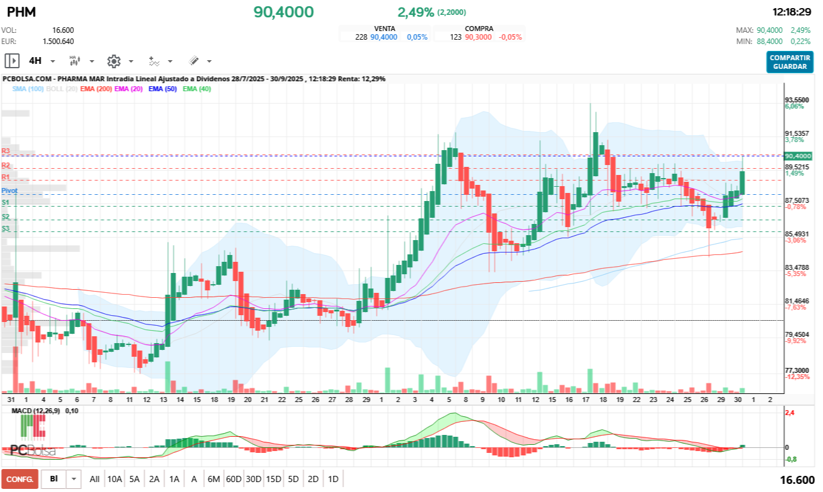This screenshot has width=823, height=492.
Task: Toggle the EMA (50) indicator
Action: coord(163,89)
